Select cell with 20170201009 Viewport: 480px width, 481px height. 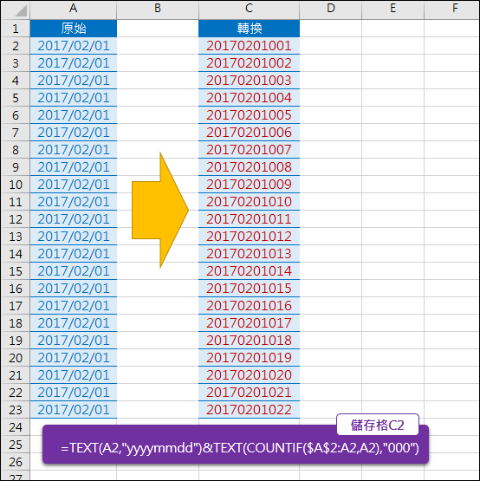[x=249, y=185]
